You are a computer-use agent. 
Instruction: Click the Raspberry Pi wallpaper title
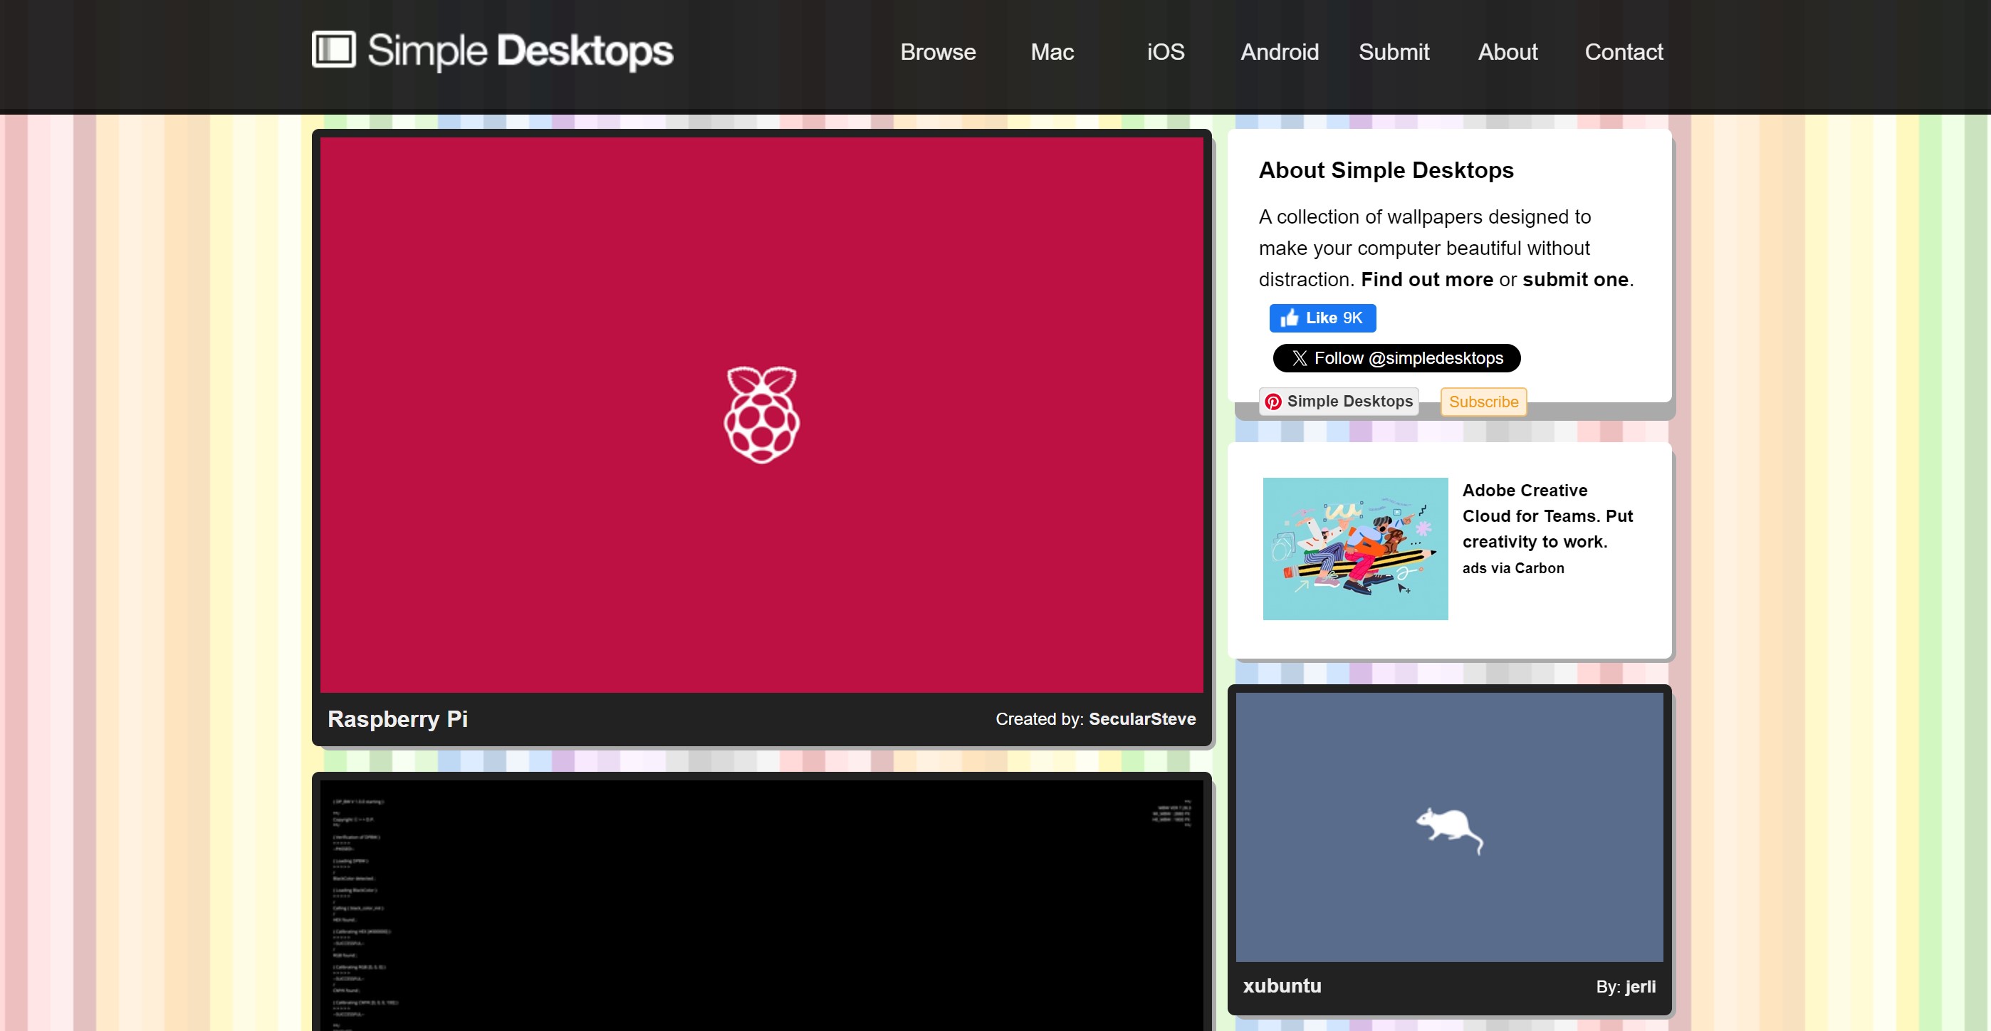(397, 718)
